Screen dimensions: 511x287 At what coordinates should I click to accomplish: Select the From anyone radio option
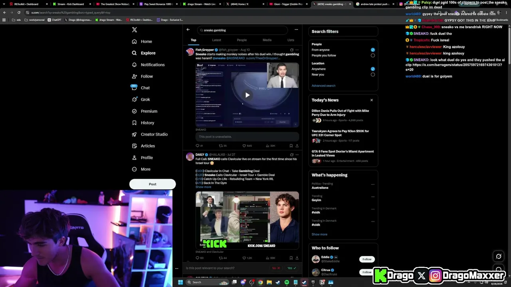click(373, 50)
